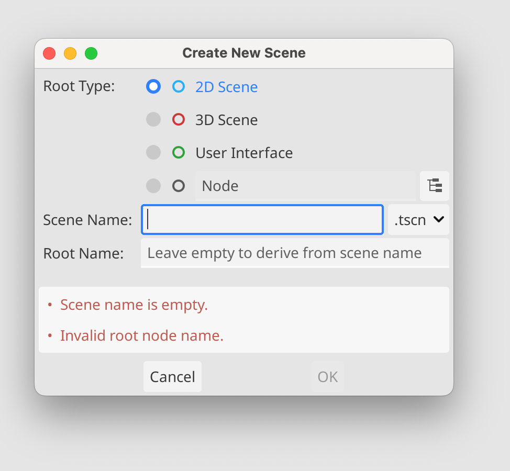Image resolution: width=510 pixels, height=471 pixels.
Task: Choose the User Interface radio button
Action: pos(153,152)
